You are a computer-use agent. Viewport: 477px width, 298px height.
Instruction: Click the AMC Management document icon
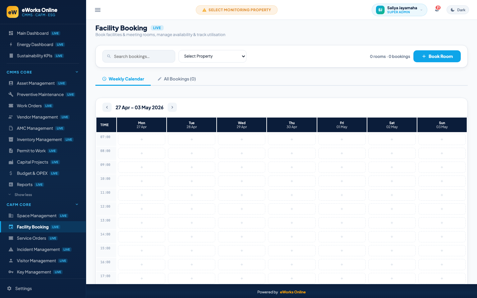11,128
